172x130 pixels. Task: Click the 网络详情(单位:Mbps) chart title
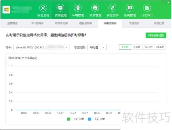[x=23, y=58]
